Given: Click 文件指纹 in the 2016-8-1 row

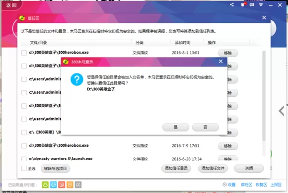Looking at the screenshot, I should point(140,53).
